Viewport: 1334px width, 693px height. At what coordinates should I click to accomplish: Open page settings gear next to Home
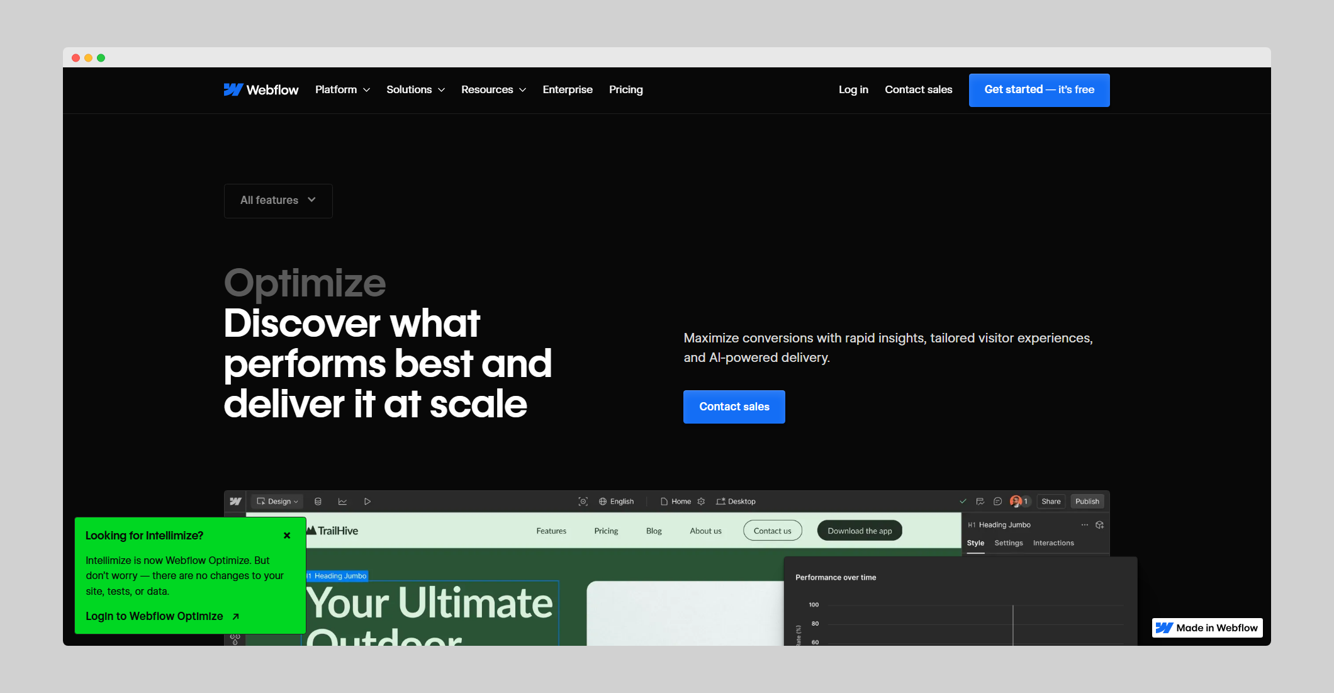pos(701,502)
